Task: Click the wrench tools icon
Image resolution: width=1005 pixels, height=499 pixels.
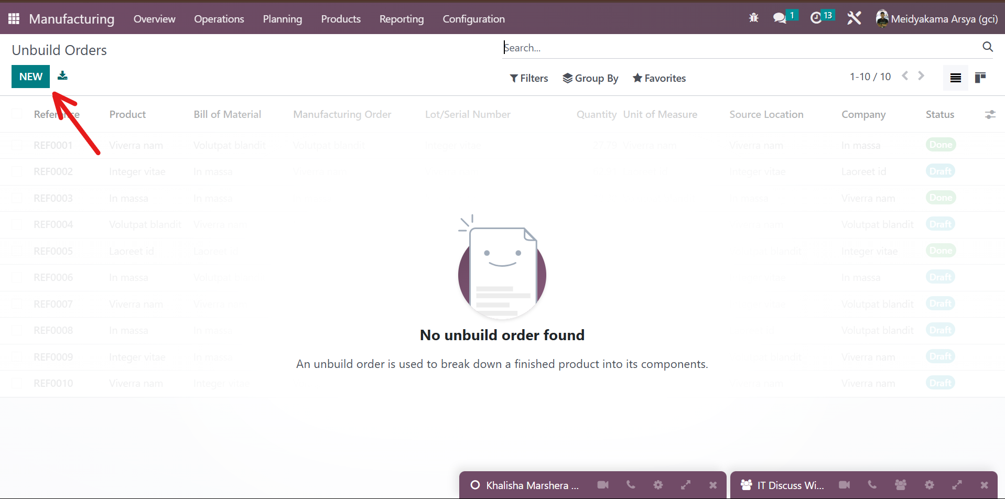Action: (x=854, y=18)
